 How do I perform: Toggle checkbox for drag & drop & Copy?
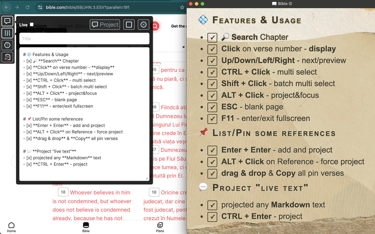click(x=212, y=173)
